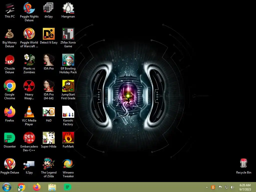The image size is (256, 192).
Task: Open the volume speaker tray icon
Action: (232, 187)
